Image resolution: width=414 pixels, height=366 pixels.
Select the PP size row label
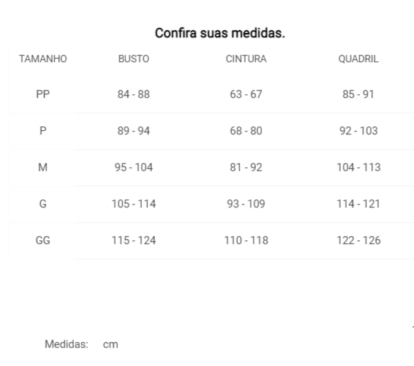42,94
